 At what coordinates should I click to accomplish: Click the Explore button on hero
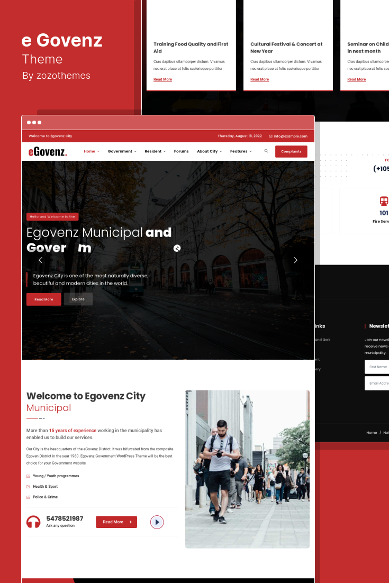point(78,299)
